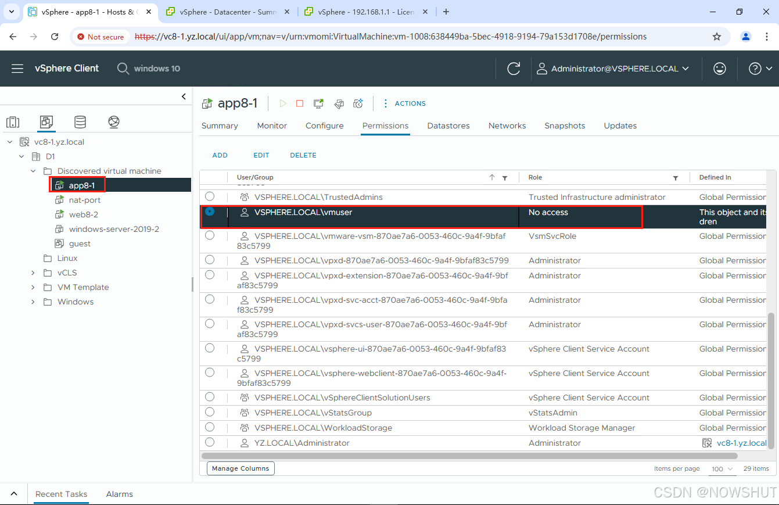Filter the Role column
The width and height of the screenshot is (779, 505).
tap(676, 178)
